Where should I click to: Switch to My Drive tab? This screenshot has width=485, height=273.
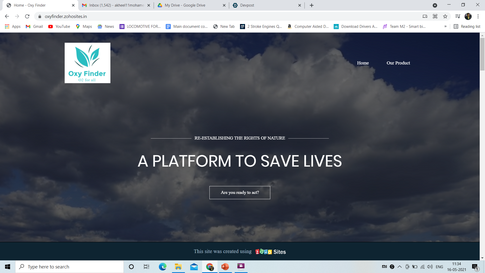coord(189,5)
